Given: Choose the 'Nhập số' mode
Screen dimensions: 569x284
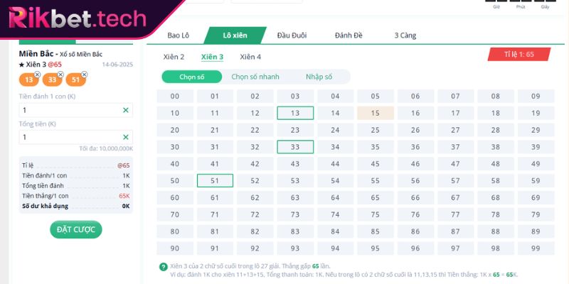Looking at the screenshot, I should 319,77.
